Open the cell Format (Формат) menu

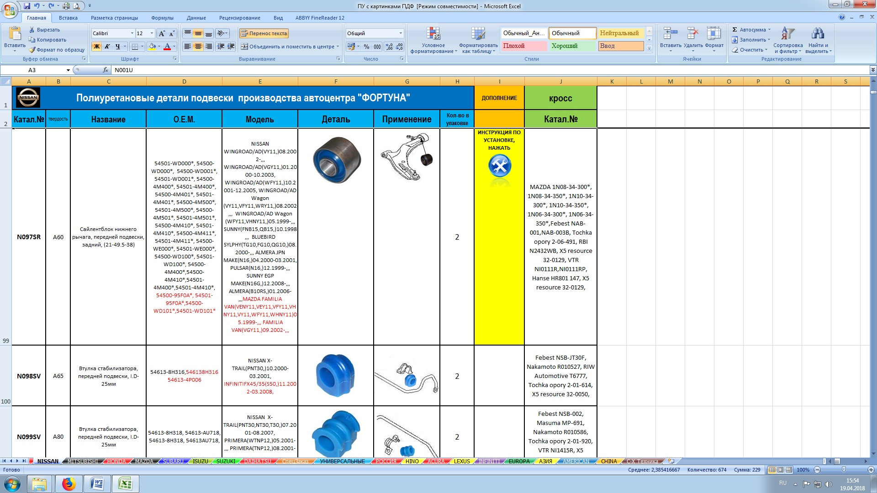tap(714, 40)
